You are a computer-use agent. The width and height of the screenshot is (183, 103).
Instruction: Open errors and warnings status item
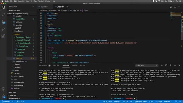point(20,102)
